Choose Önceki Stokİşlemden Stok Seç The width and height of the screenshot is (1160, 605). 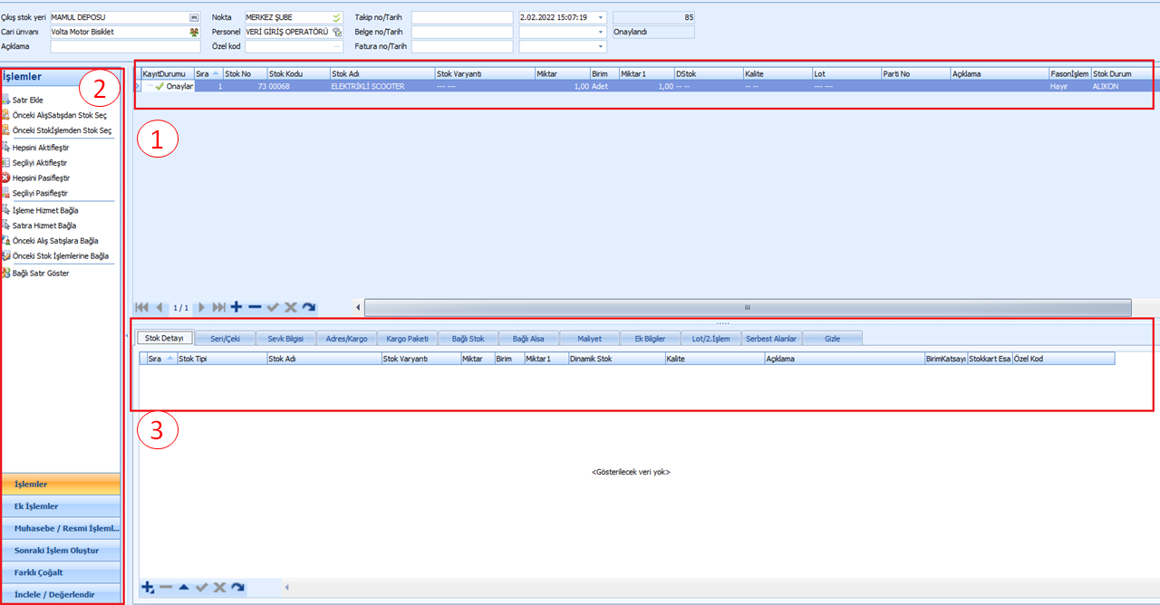[63, 130]
